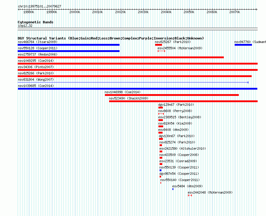The height and width of the screenshot is (216, 266).
Task: Select the red bar under nsv433509
Action: [x=161, y=158]
